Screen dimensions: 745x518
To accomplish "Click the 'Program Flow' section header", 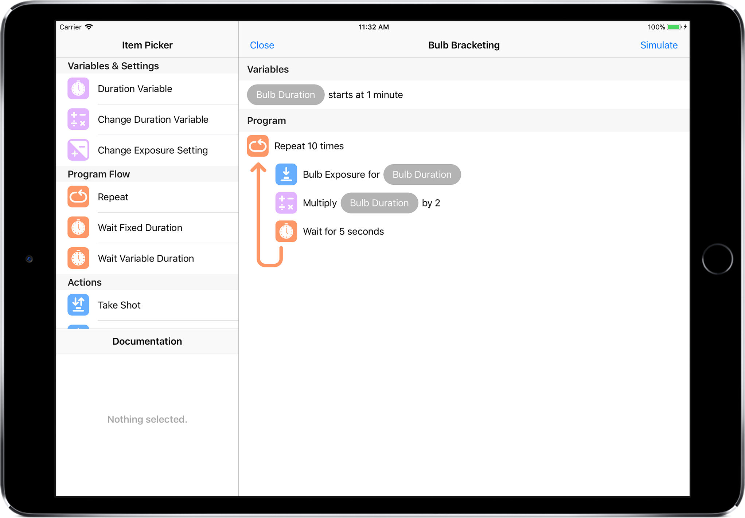I will click(147, 174).
